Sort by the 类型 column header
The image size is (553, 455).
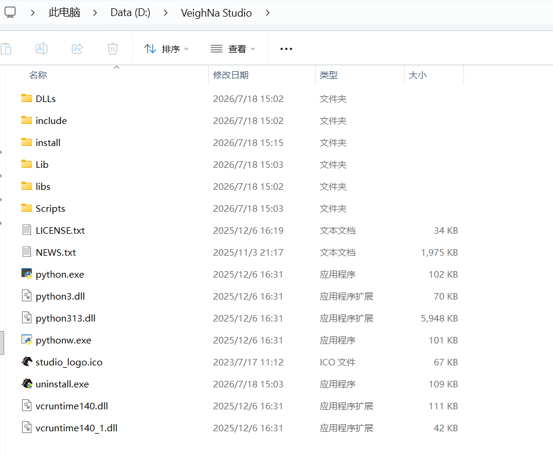pos(328,75)
